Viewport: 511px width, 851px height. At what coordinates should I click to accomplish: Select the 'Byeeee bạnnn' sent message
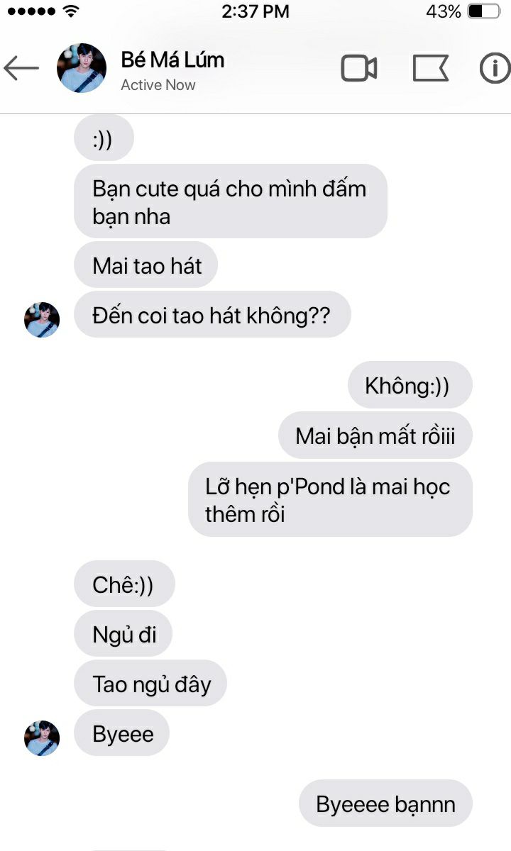pos(385,803)
